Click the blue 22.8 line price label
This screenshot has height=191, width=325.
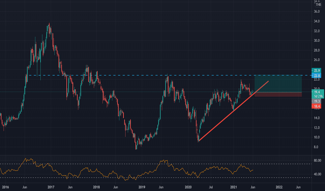coord(317,76)
